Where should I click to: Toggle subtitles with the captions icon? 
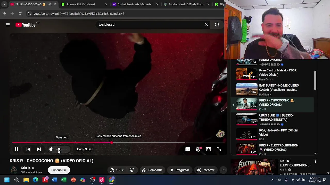pyautogui.click(x=188, y=149)
